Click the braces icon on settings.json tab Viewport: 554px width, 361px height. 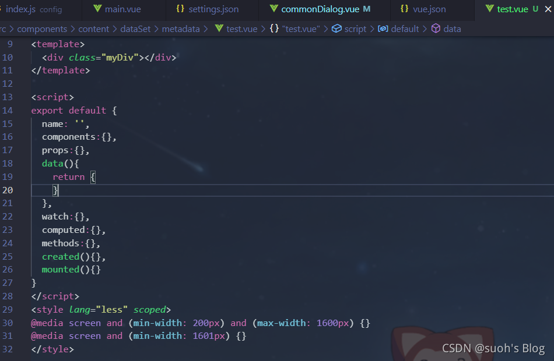[x=180, y=9]
